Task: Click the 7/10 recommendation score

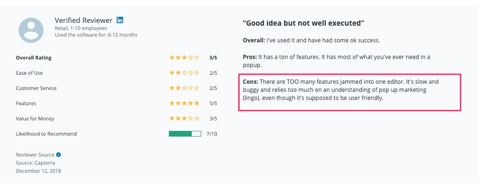Action: click(x=212, y=134)
